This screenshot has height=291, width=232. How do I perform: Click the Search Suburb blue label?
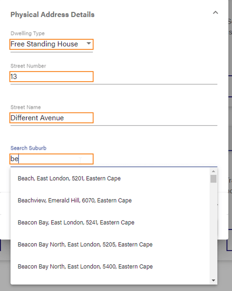(x=28, y=148)
